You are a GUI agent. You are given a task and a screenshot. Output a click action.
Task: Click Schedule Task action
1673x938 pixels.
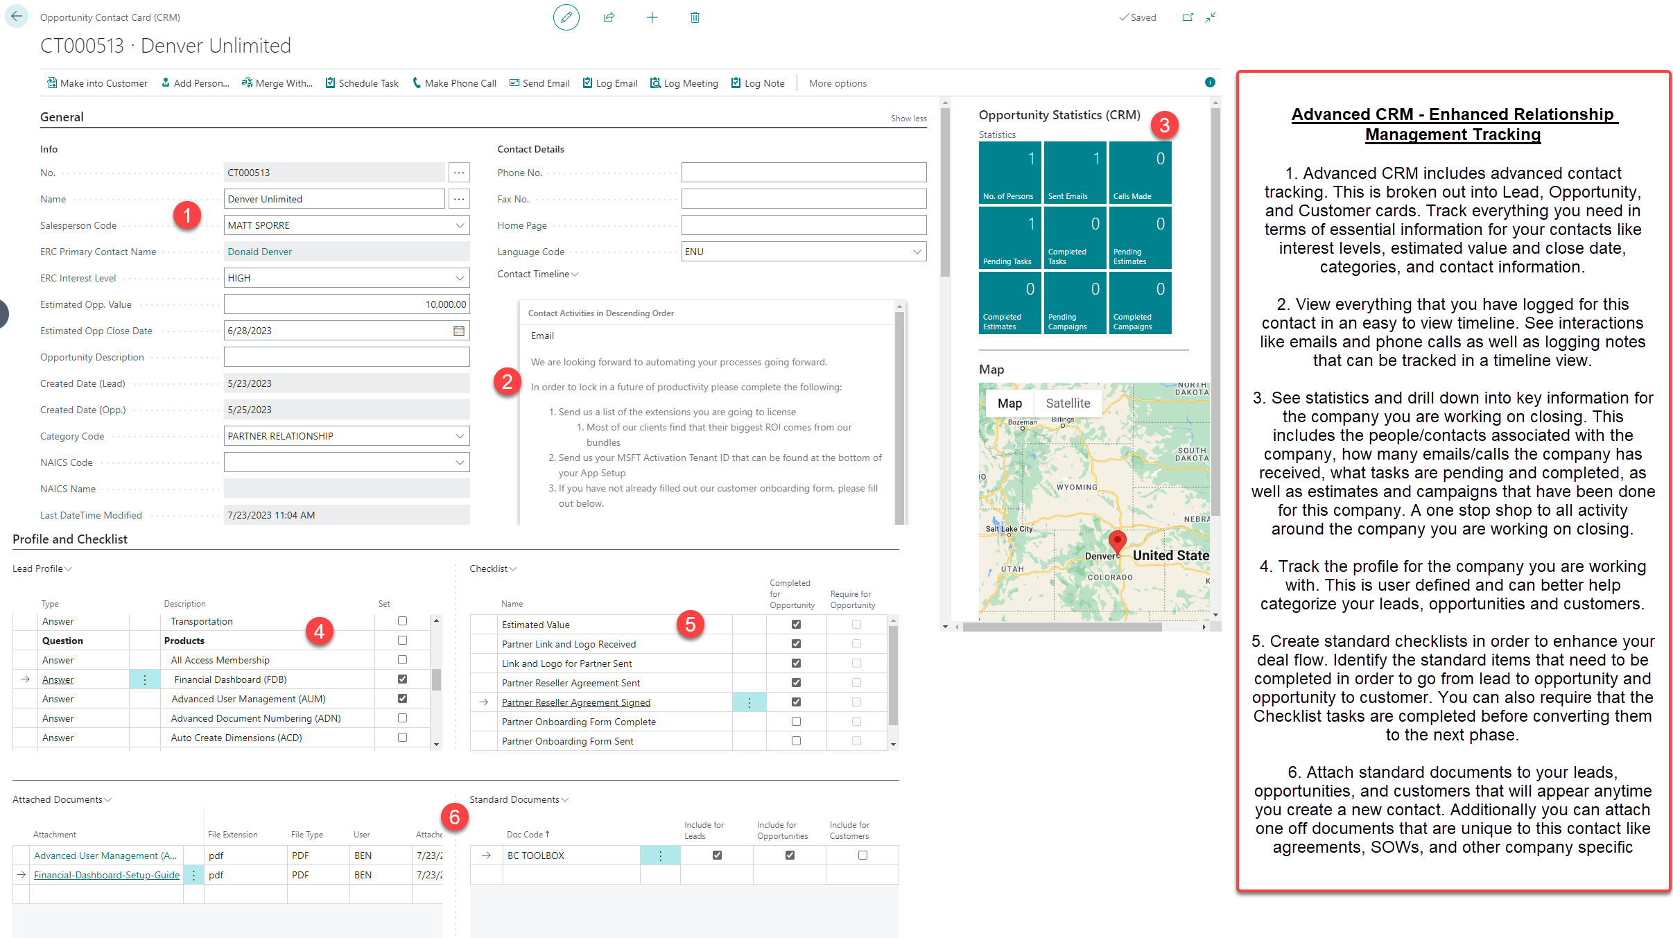362,83
